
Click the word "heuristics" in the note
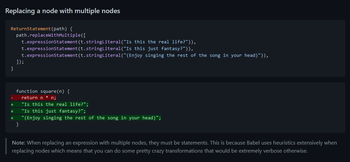click(x=280, y=143)
